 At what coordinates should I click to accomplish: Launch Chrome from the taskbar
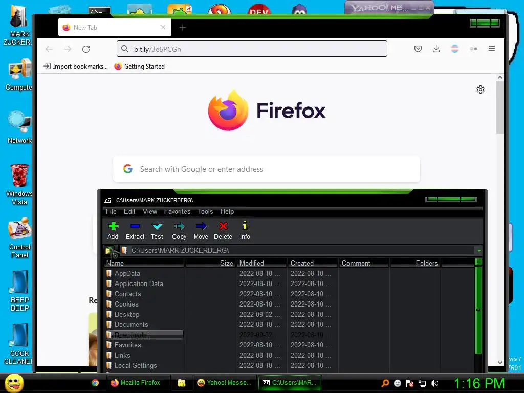point(95,383)
